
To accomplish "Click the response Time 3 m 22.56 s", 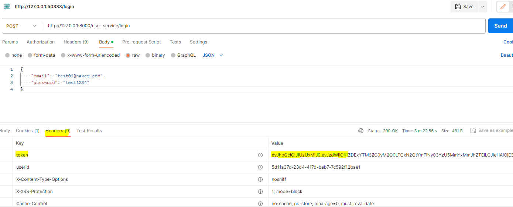I will click(x=420, y=131).
